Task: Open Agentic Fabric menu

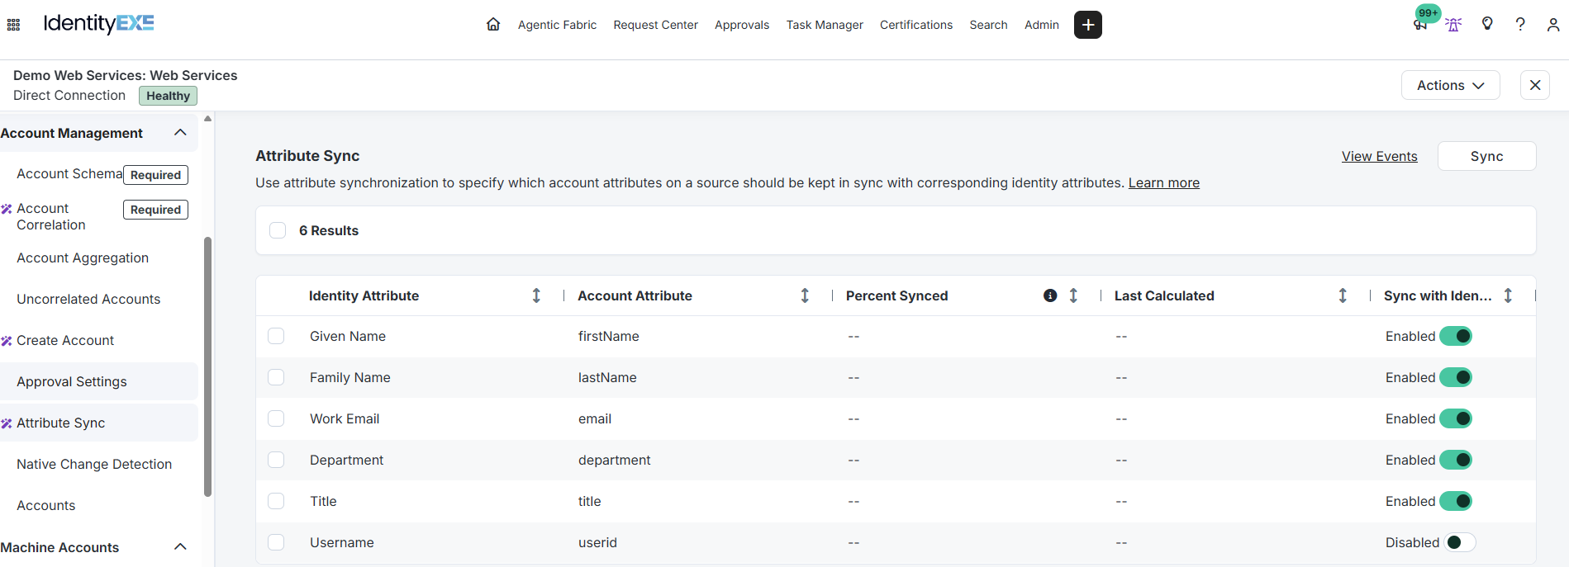Action: pos(557,25)
